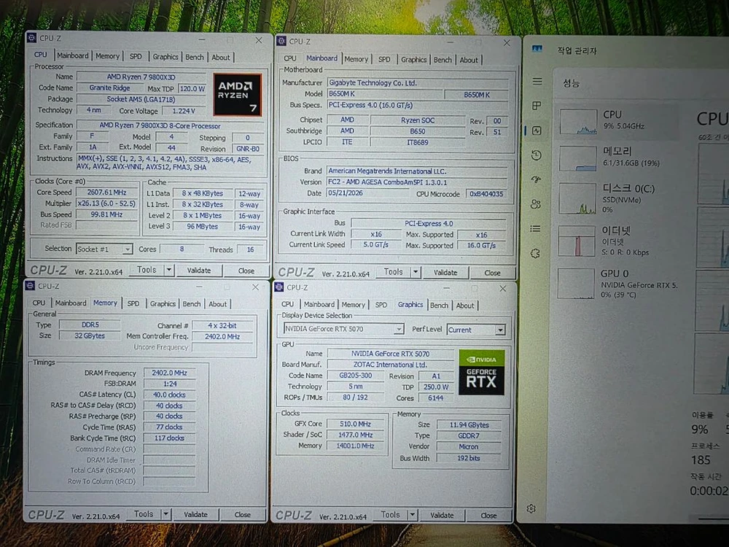
Task: Open Startup apps icon in Task Manager
Action: (536, 179)
